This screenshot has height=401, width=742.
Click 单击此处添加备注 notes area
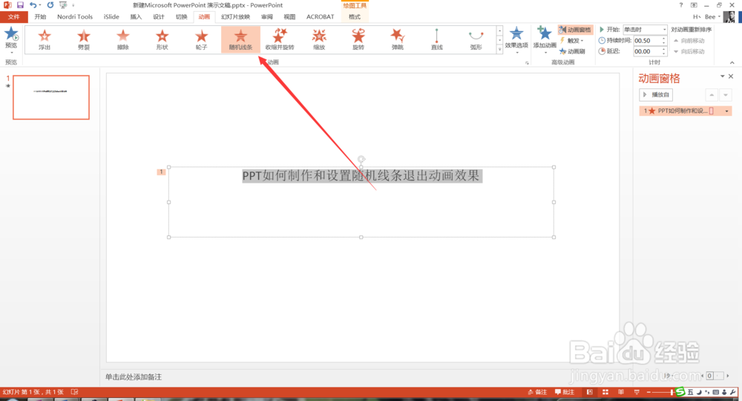(x=134, y=377)
